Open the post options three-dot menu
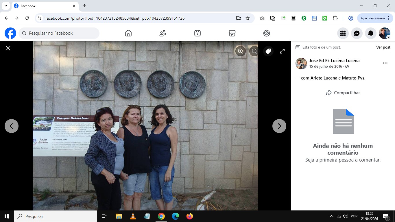 pos(385,63)
